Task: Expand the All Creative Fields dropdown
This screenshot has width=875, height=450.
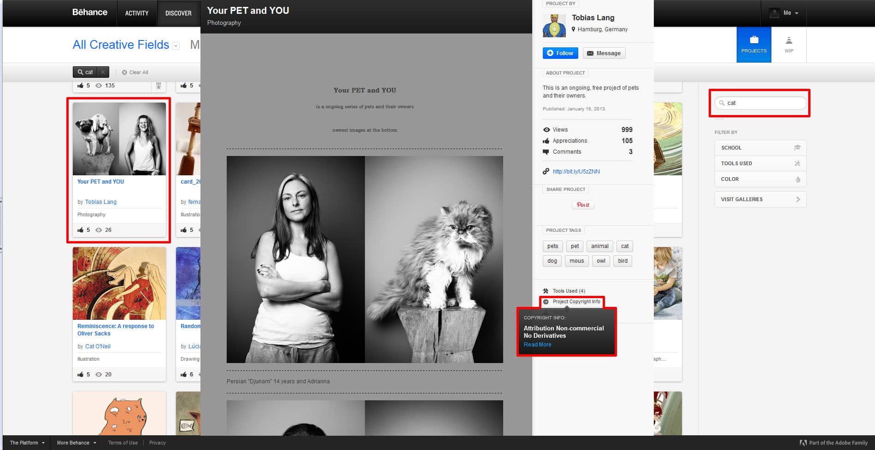Action: (x=176, y=46)
